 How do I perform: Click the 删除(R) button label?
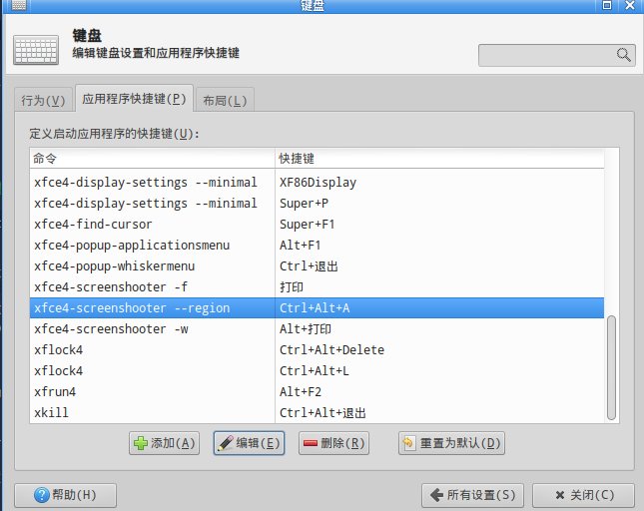pos(342,443)
